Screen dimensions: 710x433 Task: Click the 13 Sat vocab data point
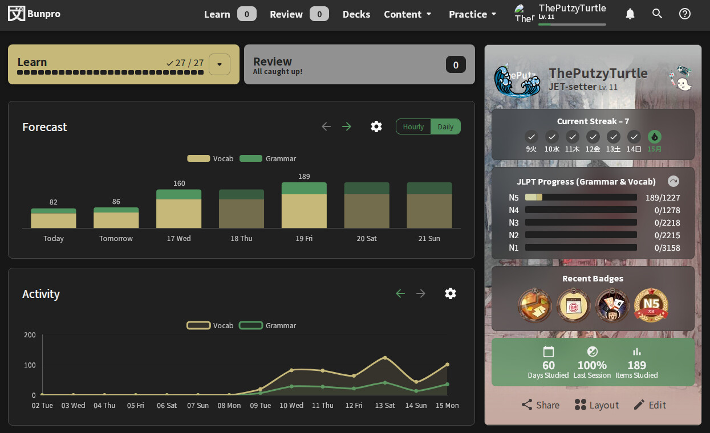[385, 358]
